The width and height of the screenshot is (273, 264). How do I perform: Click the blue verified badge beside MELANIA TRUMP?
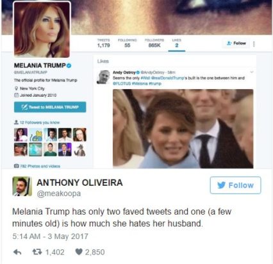(x=69, y=65)
